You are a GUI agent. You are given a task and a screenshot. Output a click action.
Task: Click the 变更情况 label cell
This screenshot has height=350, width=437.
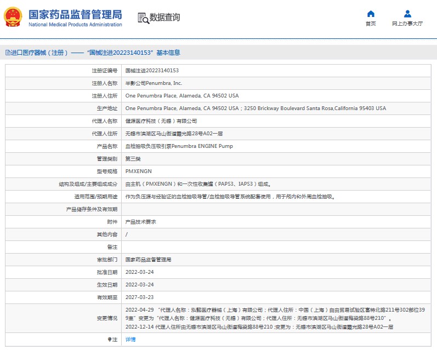click(x=63, y=318)
